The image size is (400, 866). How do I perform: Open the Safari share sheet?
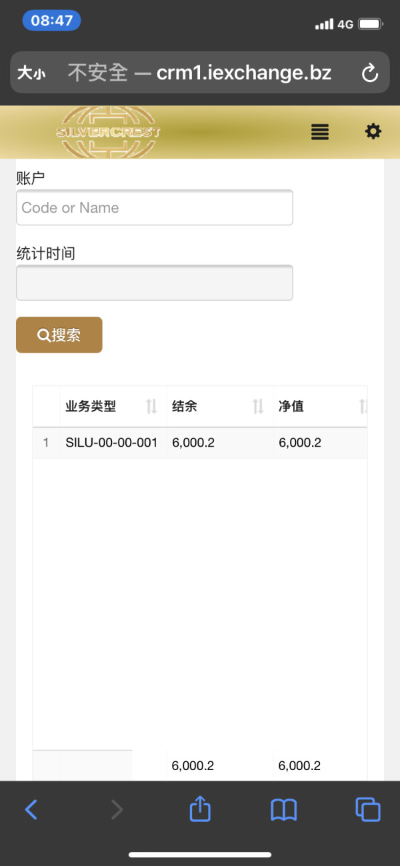click(200, 809)
